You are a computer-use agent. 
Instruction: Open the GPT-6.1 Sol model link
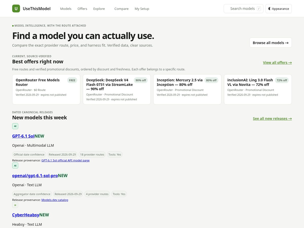[23, 136]
